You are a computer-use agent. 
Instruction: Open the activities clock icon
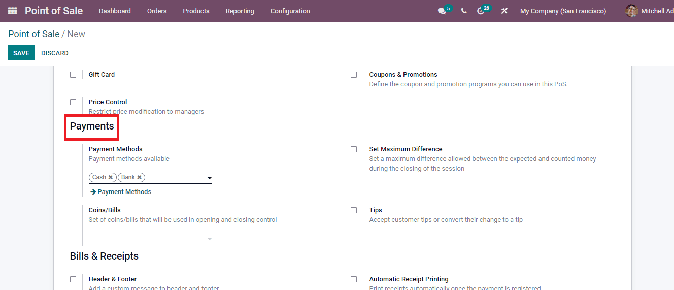coord(481,11)
